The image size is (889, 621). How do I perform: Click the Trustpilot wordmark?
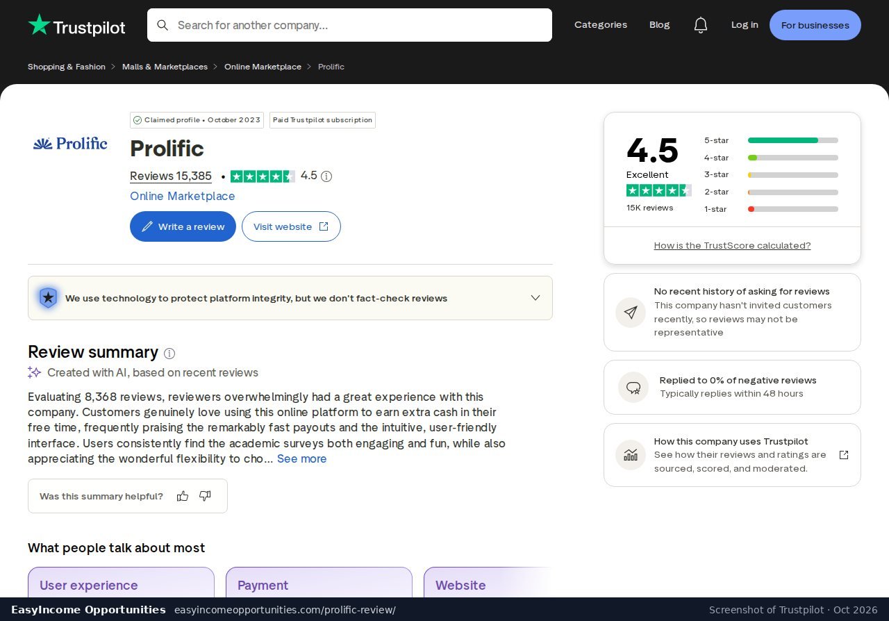pyautogui.click(x=90, y=28)
